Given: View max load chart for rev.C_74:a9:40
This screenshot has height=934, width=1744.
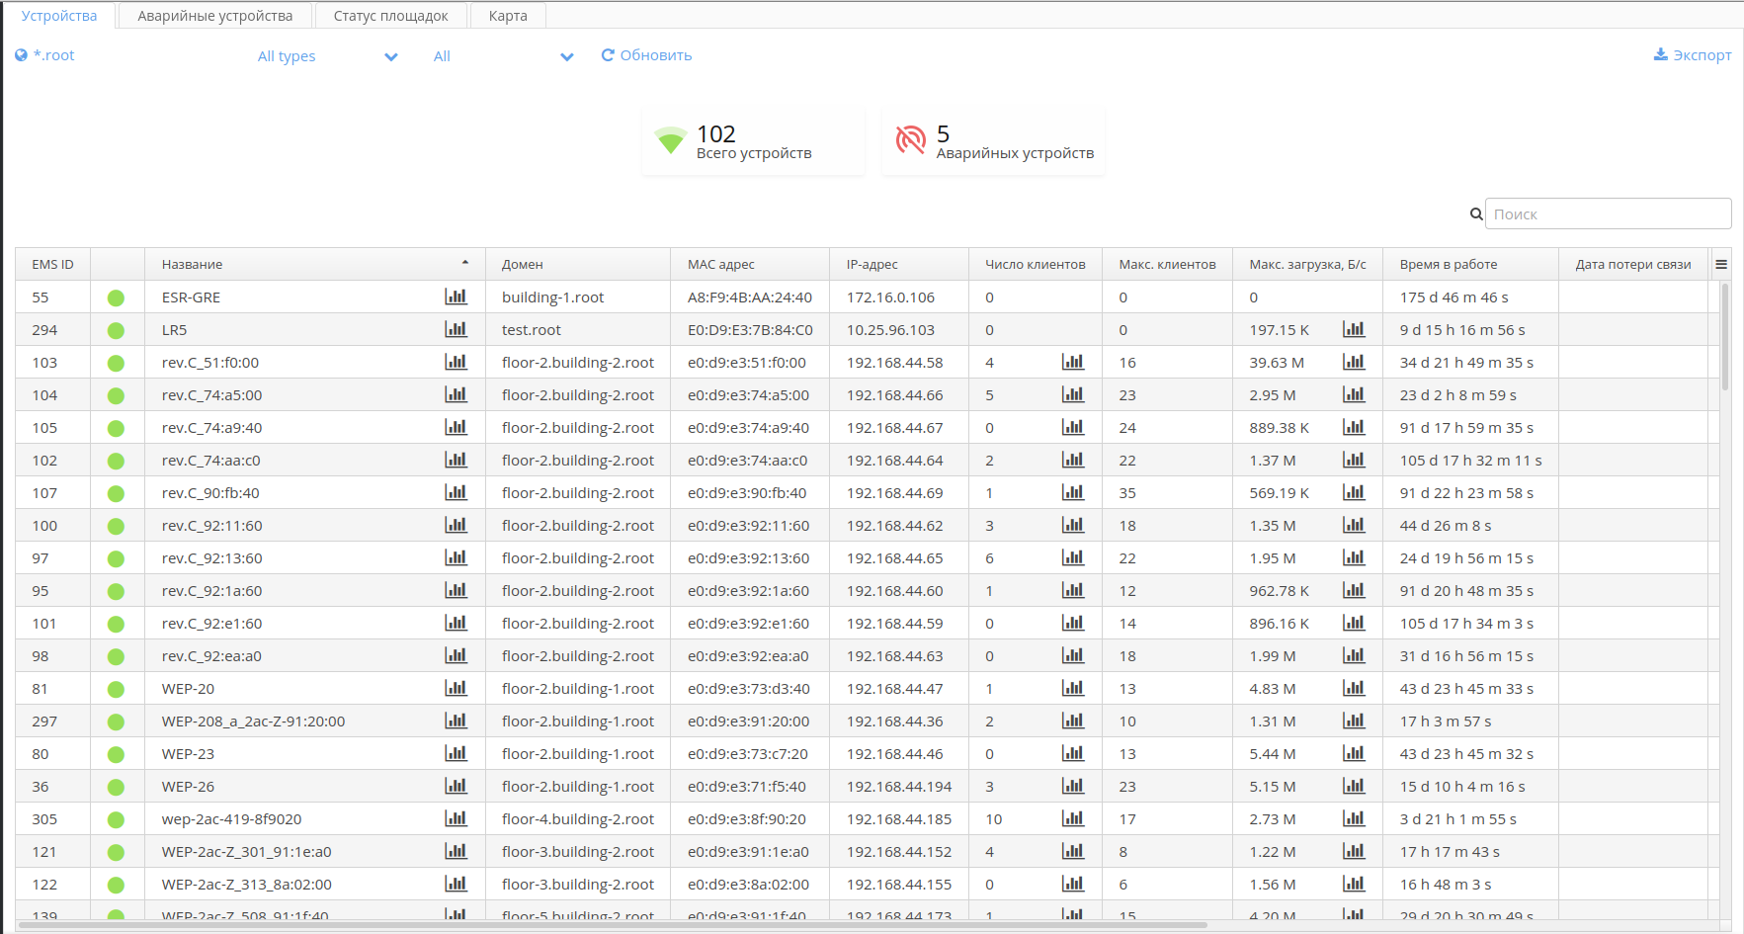Looking at the screenshot, I should coord(1354,427).
